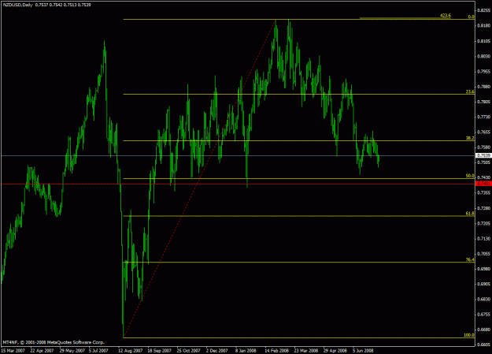Click the 0.7580 price axis label
This screenshot has width=492, height=354.
tap(483, 147)
